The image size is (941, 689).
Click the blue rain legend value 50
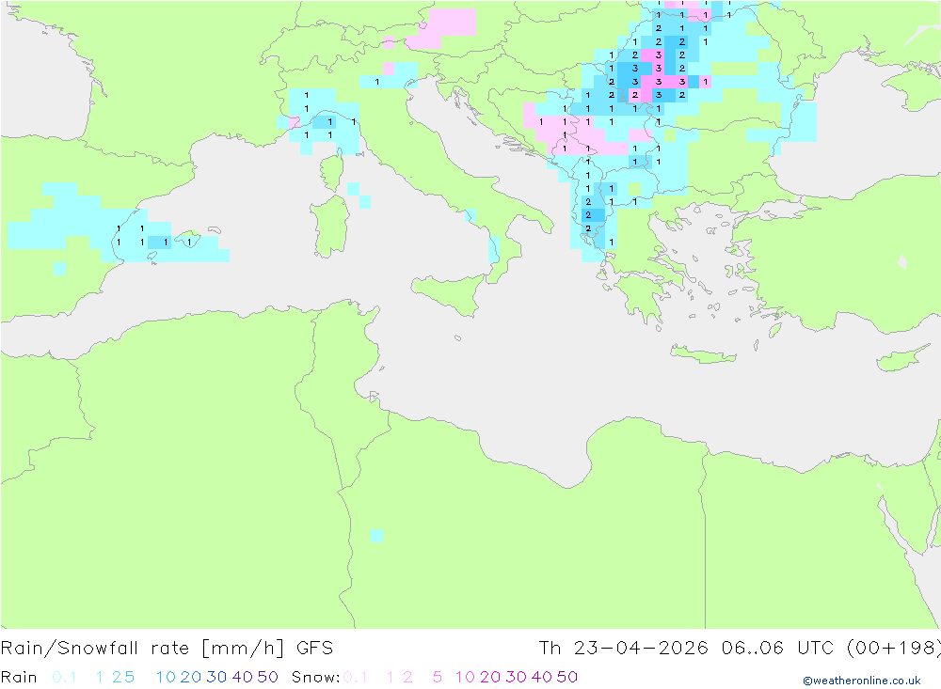(x=267, y=677)
